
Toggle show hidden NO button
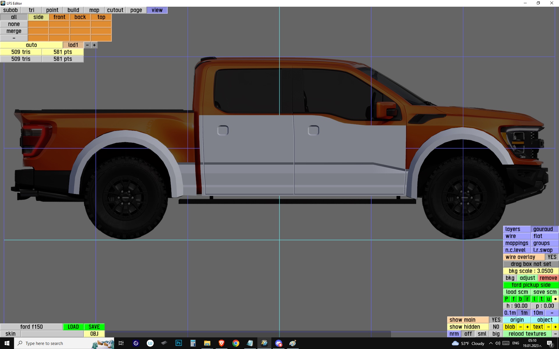[x=496, y=327]
